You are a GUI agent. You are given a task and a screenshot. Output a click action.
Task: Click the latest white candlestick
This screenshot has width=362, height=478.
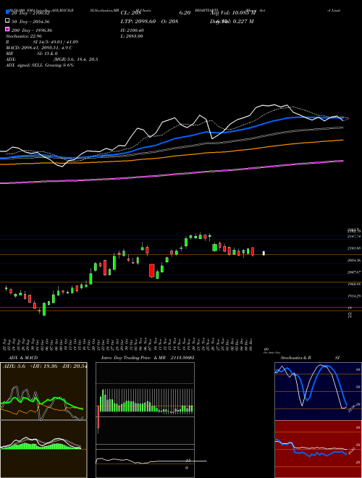[264, 253]
